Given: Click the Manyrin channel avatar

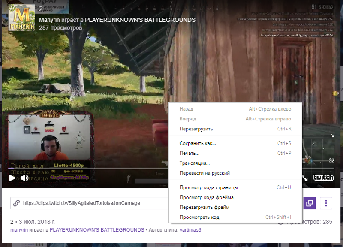Looking at the screenshot, I should tap(21, 18).
